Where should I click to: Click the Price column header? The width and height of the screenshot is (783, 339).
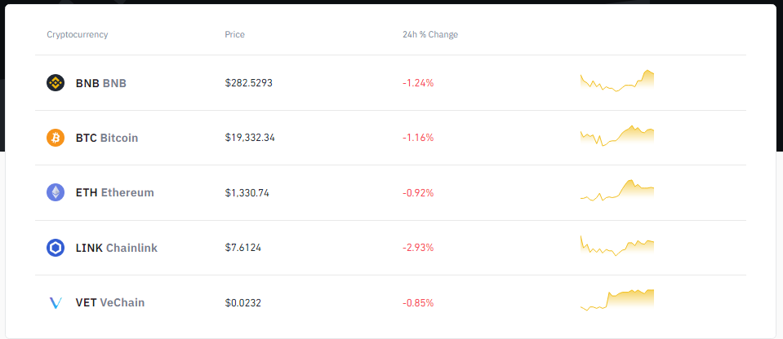(234, 34)
